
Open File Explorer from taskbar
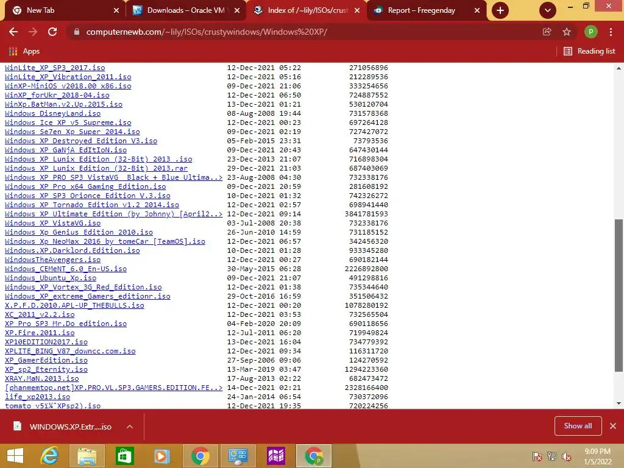tap(87, 456)
